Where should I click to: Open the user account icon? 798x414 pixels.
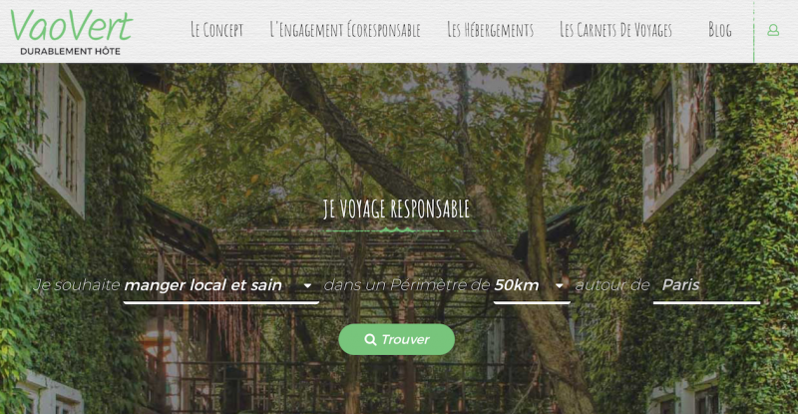[773, 31]
